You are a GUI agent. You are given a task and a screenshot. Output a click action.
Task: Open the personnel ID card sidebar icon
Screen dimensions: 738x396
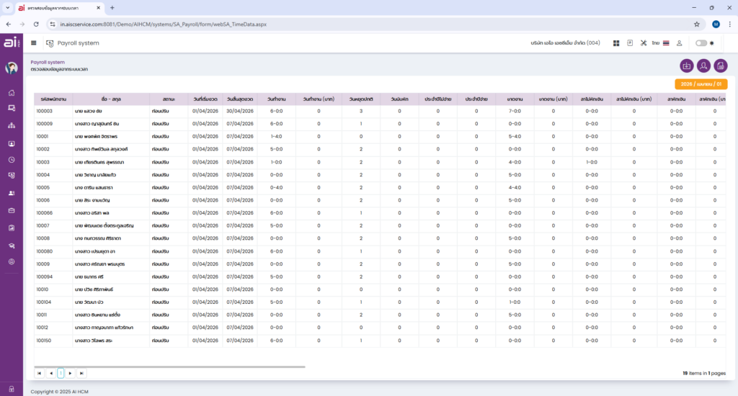click(12, 143)
